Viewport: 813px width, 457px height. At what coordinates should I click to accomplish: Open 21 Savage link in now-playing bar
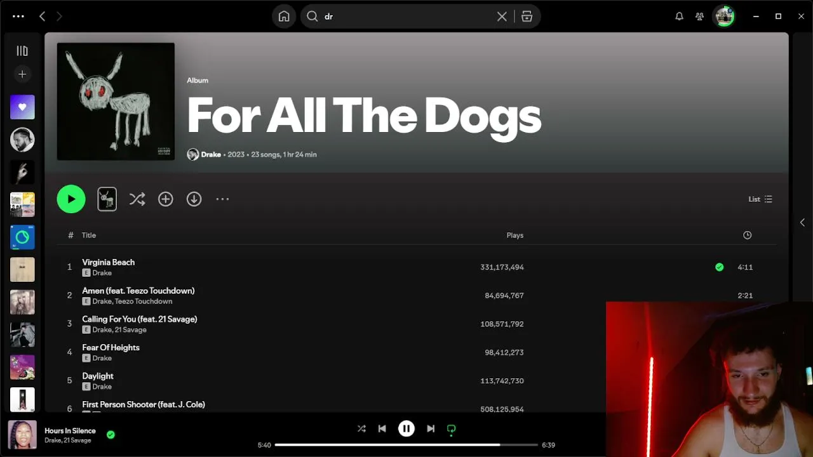[x=77, y=440]
